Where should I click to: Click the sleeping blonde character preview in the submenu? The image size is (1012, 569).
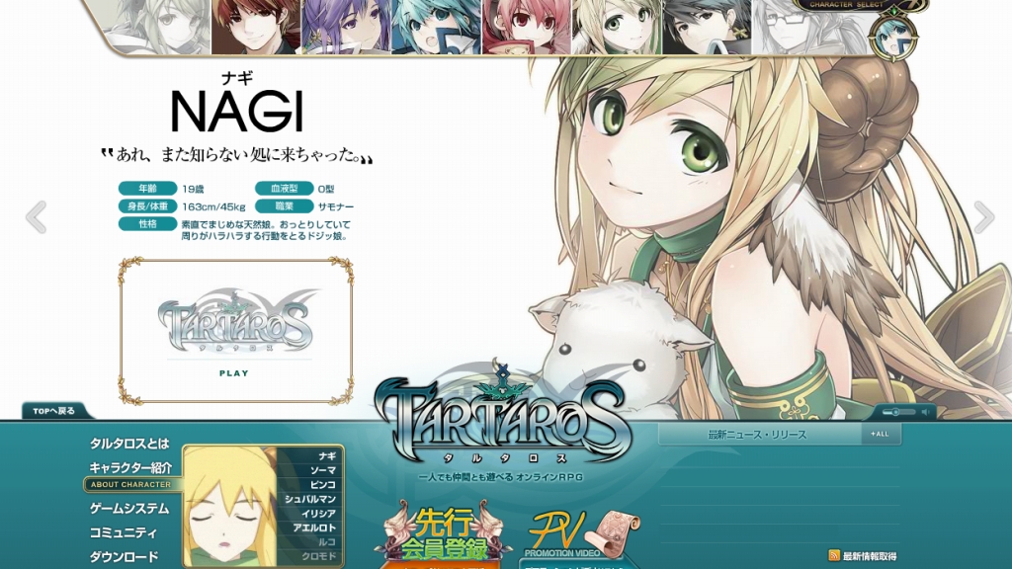(229, 507)
